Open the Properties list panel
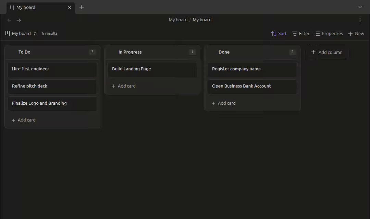 point(329,34)
